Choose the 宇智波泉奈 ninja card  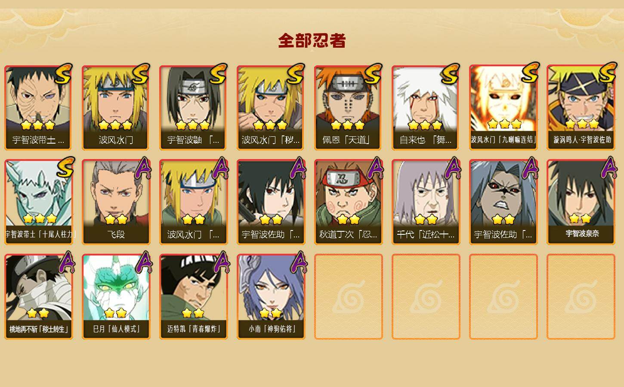click(x=581, y=202)
